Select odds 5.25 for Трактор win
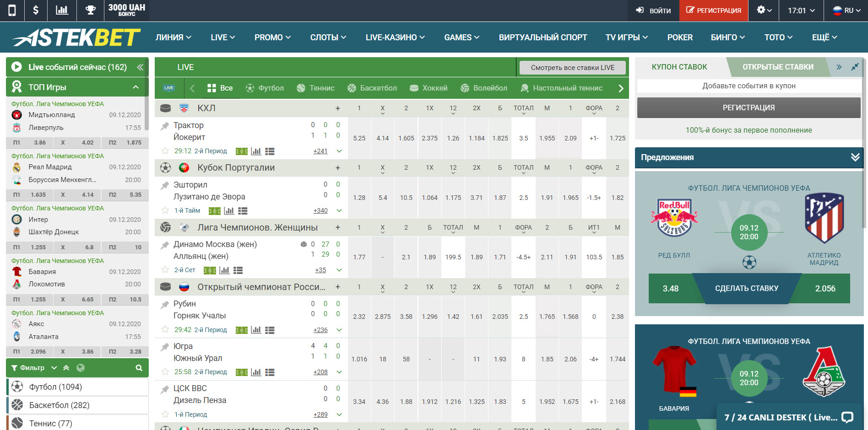 pos(359,138)
